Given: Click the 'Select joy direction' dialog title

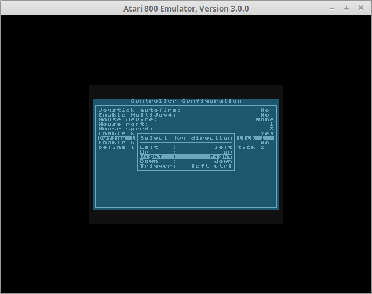Looking at the screenshot, I should [x=186, y=138].
